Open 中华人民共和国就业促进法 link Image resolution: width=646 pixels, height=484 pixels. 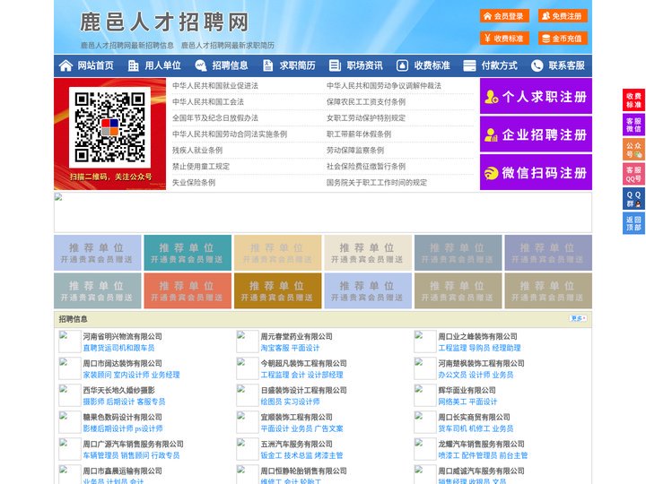point(215,86)
